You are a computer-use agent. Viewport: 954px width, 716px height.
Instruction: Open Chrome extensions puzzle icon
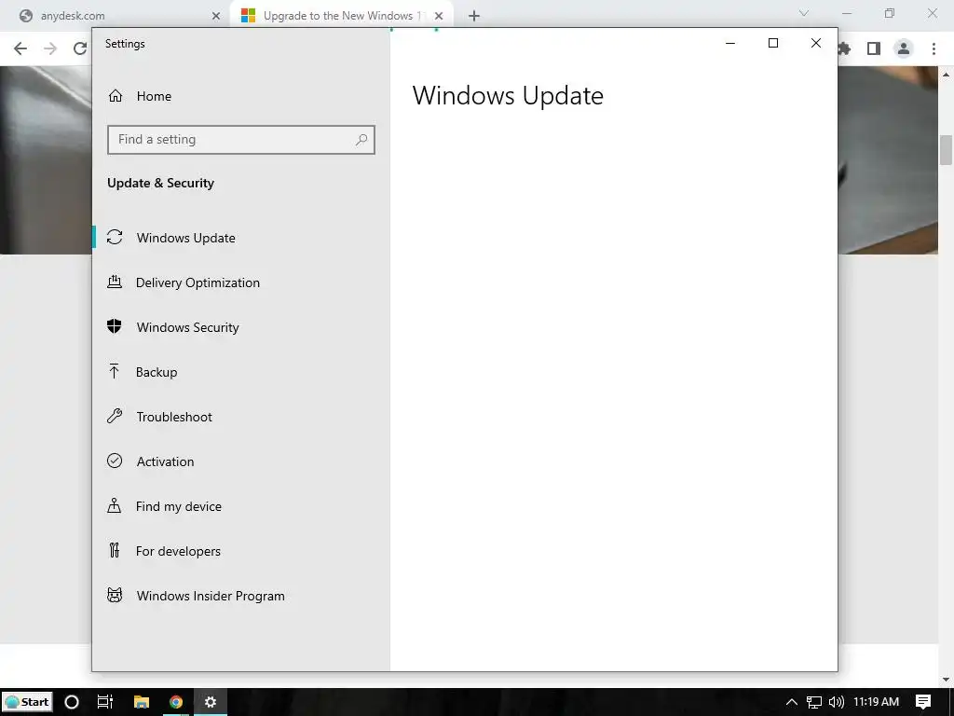point(844,48)
